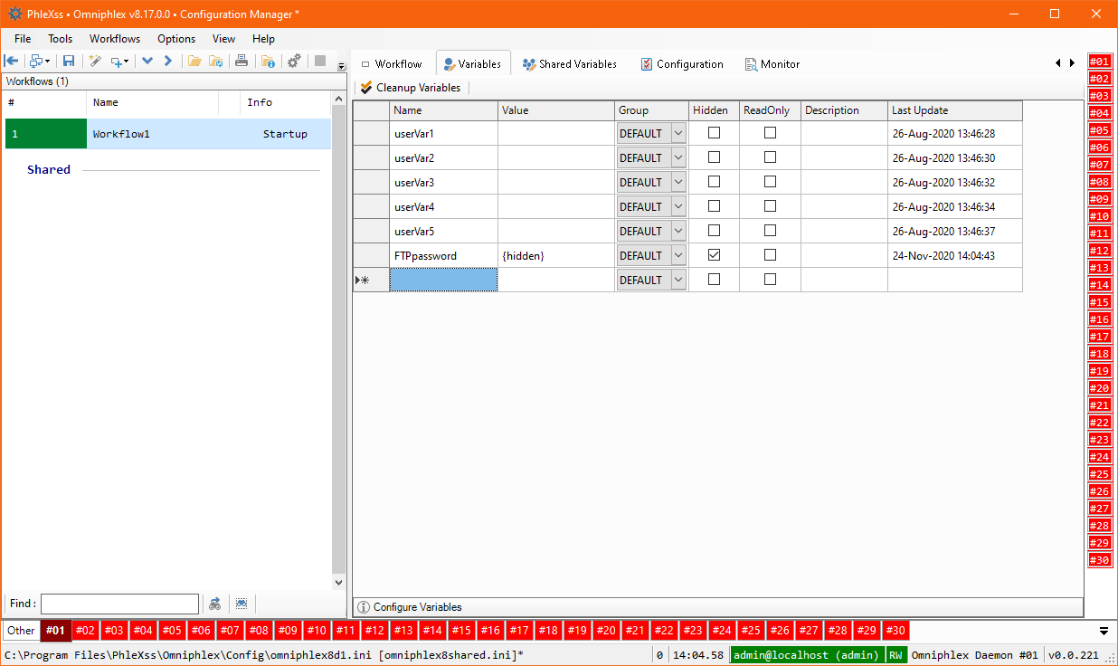Select the Other button in the bottom bar

[21, 631]
